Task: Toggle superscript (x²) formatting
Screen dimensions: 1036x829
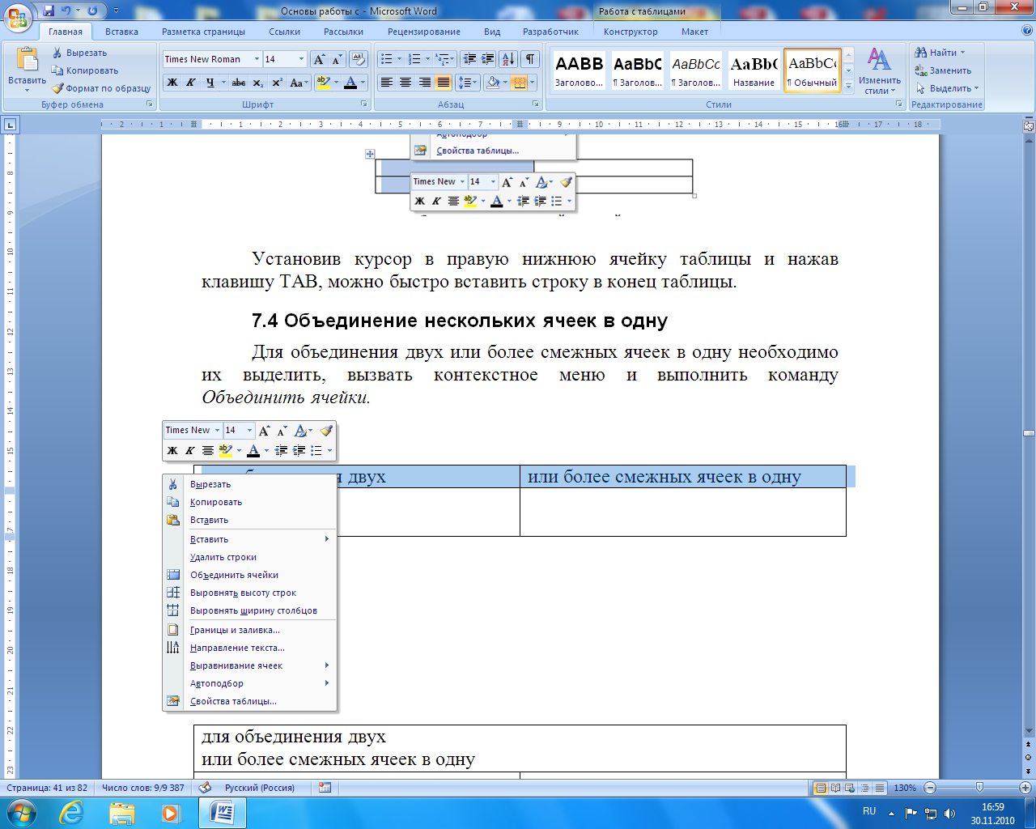Action: click(277, 83)
